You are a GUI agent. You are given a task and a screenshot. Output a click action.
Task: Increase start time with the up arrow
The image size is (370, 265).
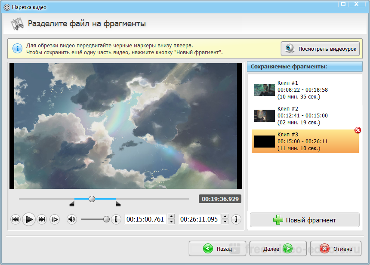coord(171,217)
